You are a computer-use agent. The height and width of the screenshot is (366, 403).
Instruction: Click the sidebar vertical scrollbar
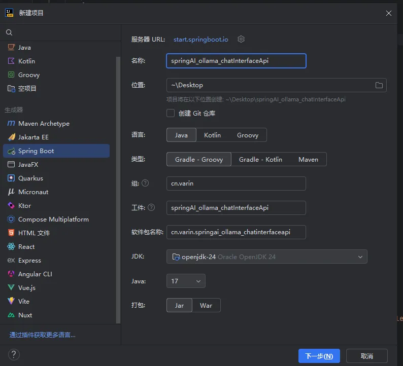pos(118,190)
